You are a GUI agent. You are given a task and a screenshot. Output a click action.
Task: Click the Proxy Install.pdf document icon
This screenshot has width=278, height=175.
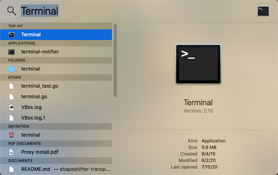(x=12, y=152)
